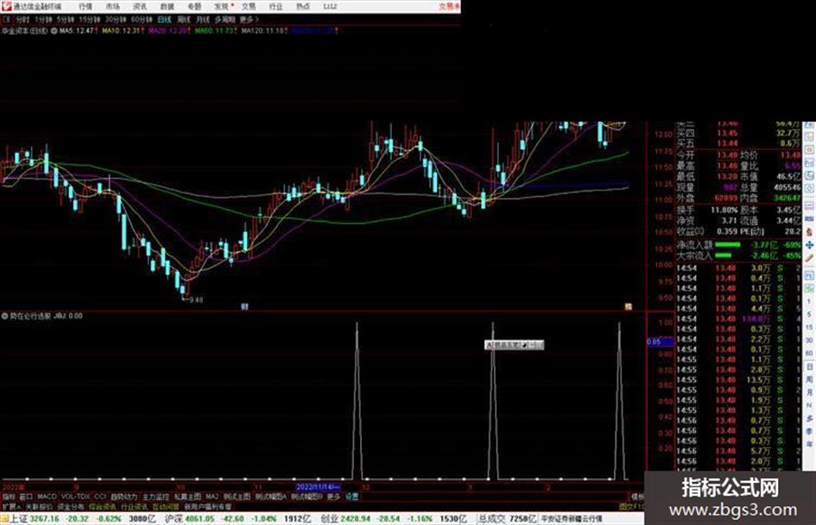Image resolution: width=816 pixels, height=525 pixels.
Task: Open the 交易 menu
Action: [249, 6]
